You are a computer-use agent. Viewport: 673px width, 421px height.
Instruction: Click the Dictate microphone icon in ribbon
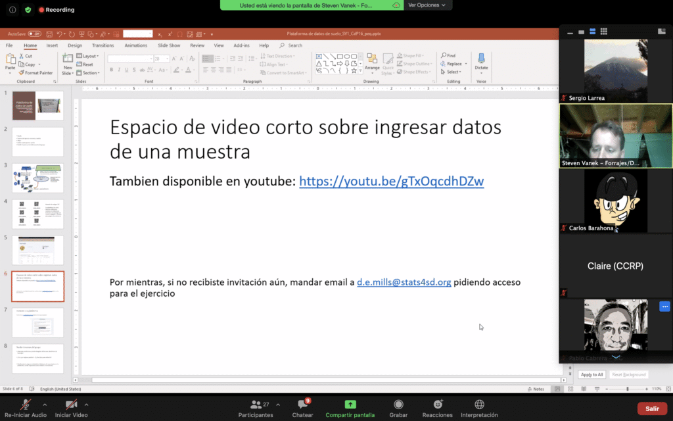pyautogui.click(x=481, y=59)
